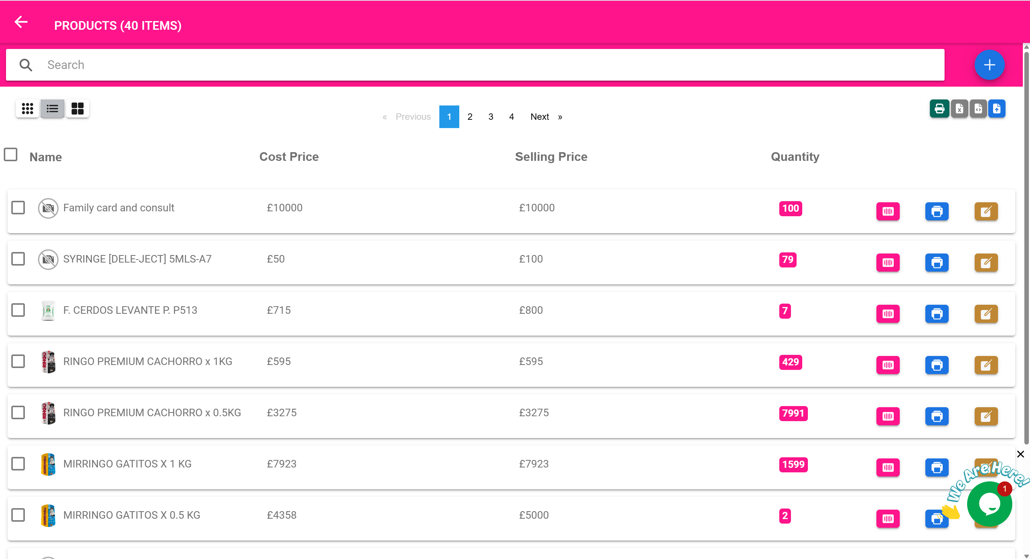The height and width of the screenshot is (559, 1030).
Task: Open barcode for RINGO PREMIUM CACHORRO x 1KG
Action: pos(888,365)
